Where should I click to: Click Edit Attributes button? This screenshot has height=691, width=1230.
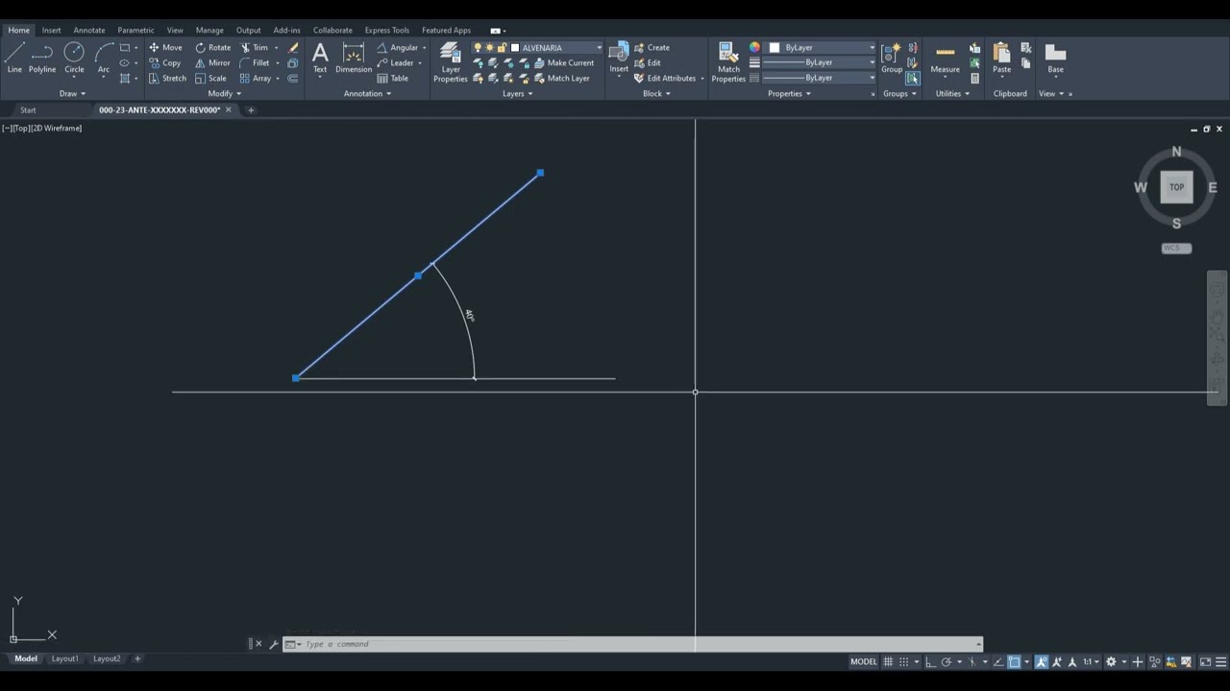click(x=664, y=78)
